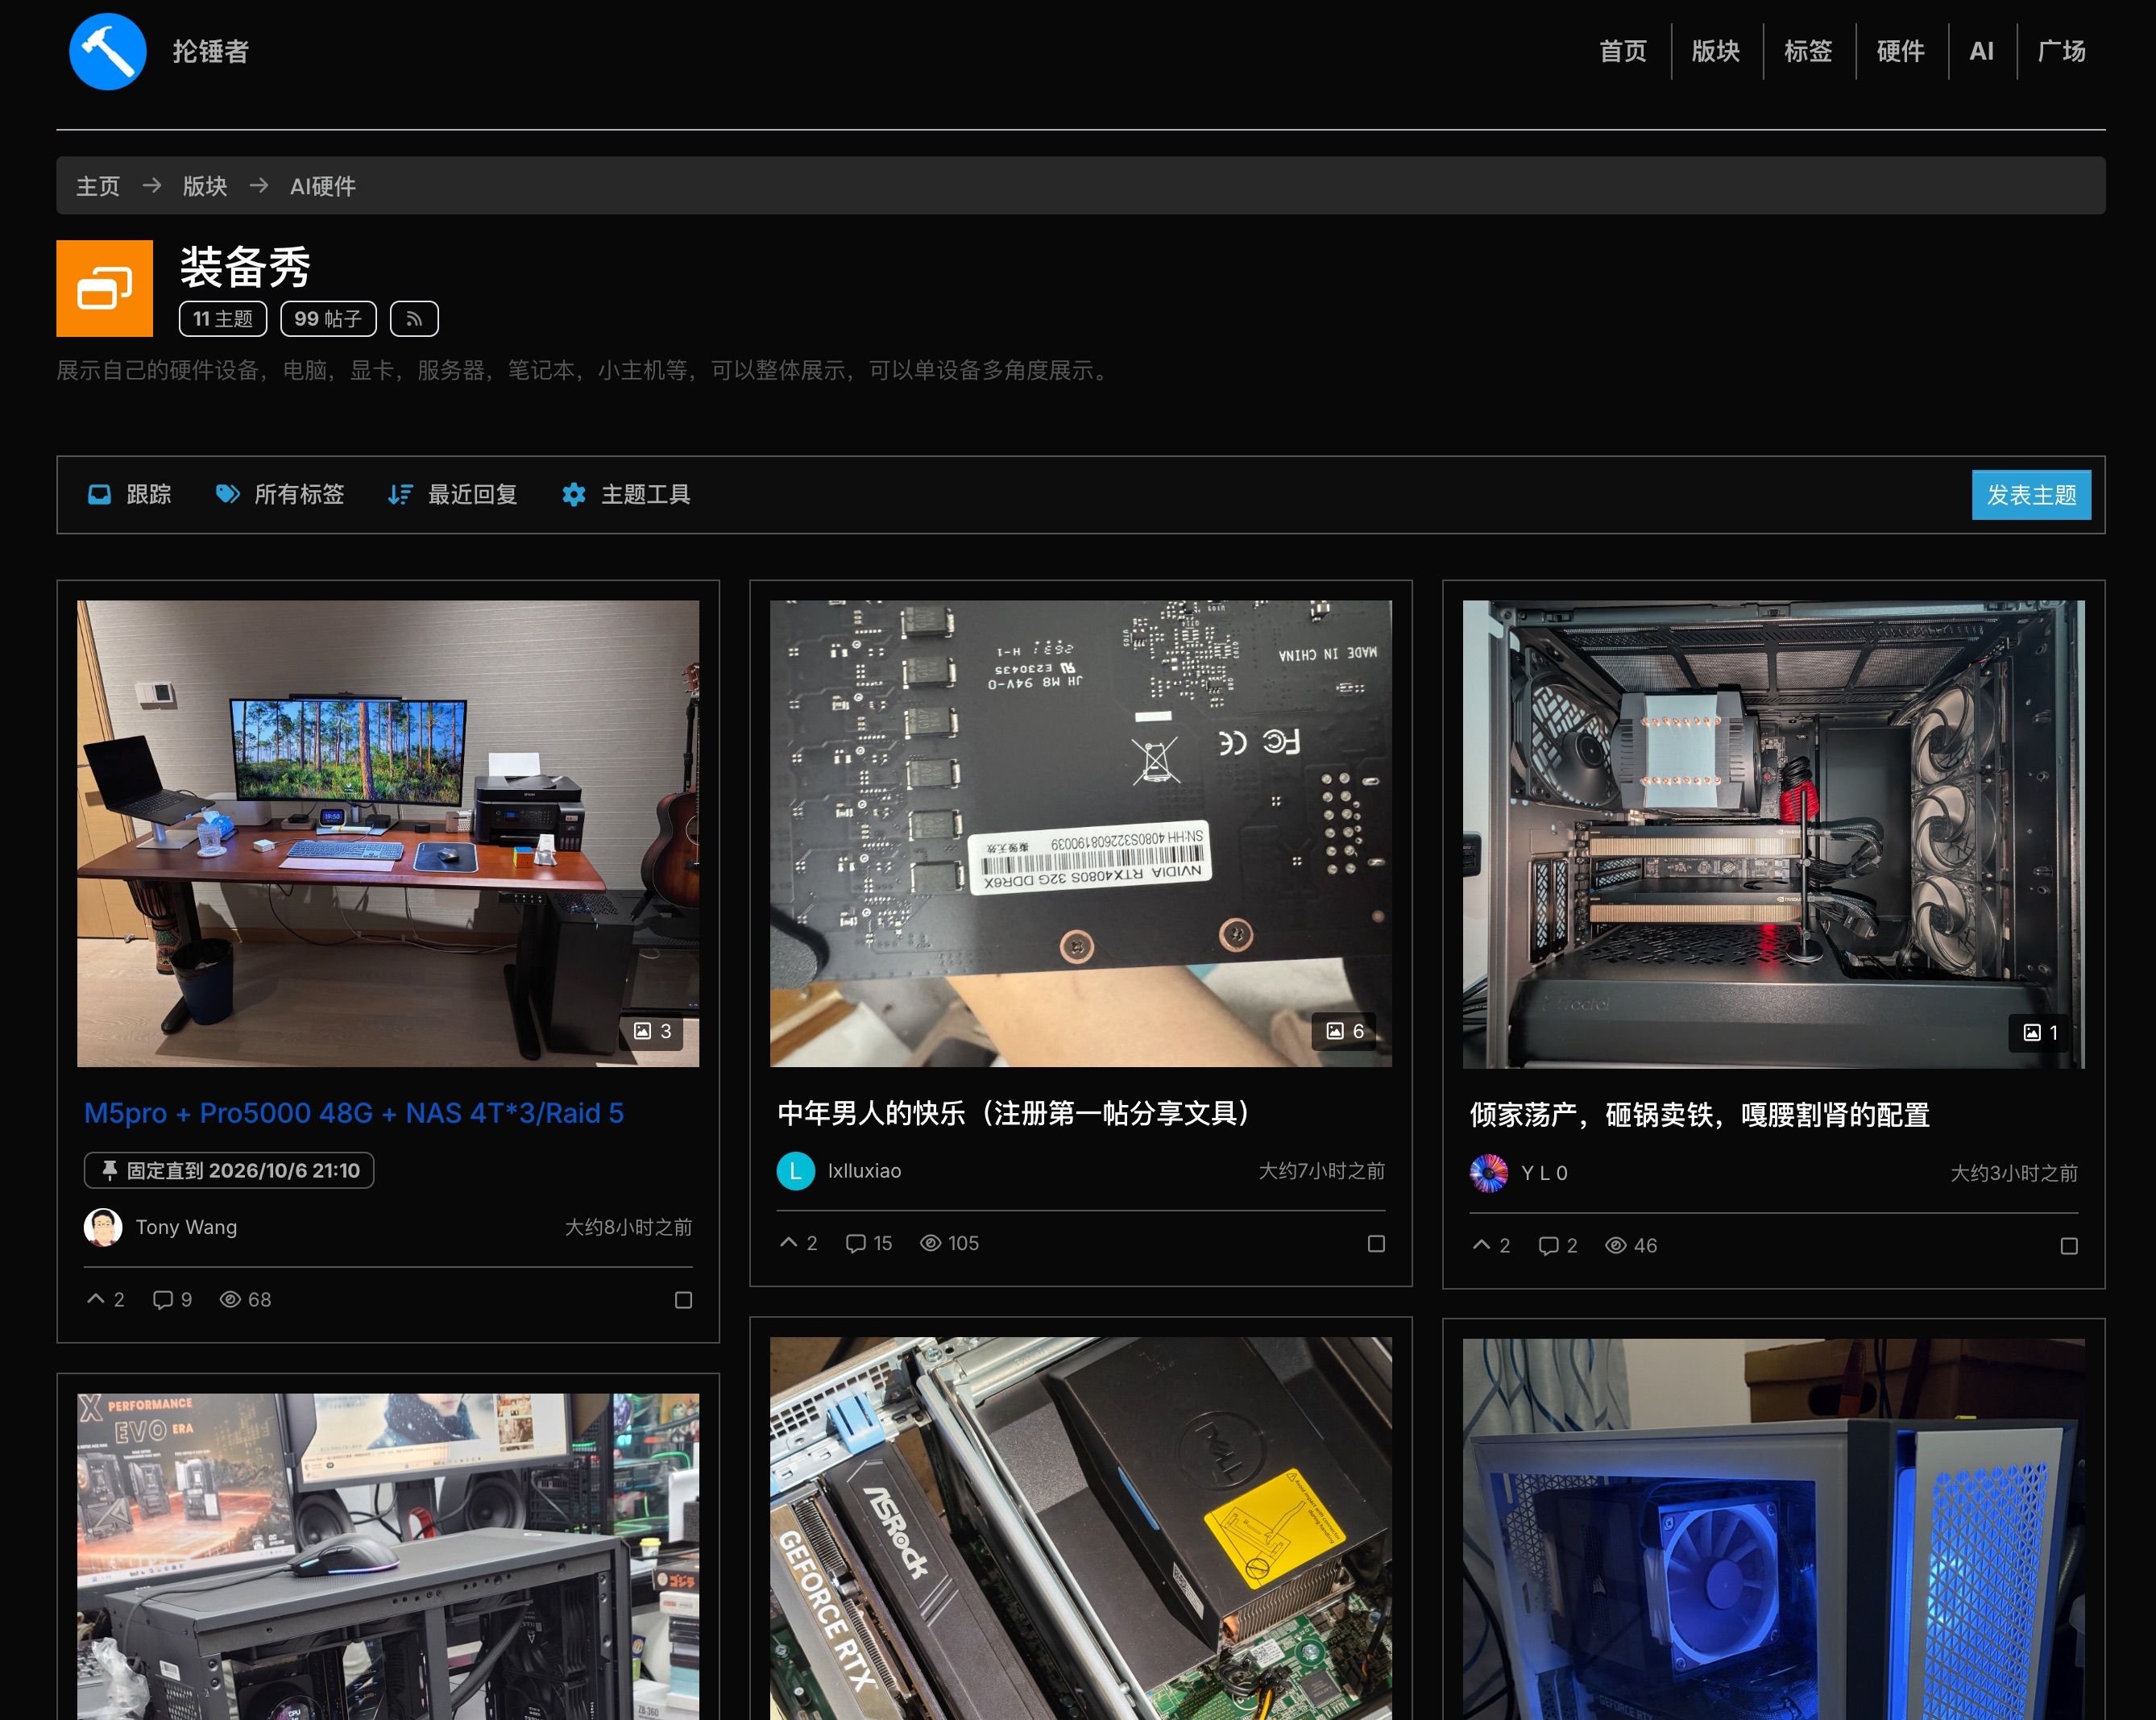Open the 最近回复 sort dropdown

pyautogui.click(x=453, y=494)
